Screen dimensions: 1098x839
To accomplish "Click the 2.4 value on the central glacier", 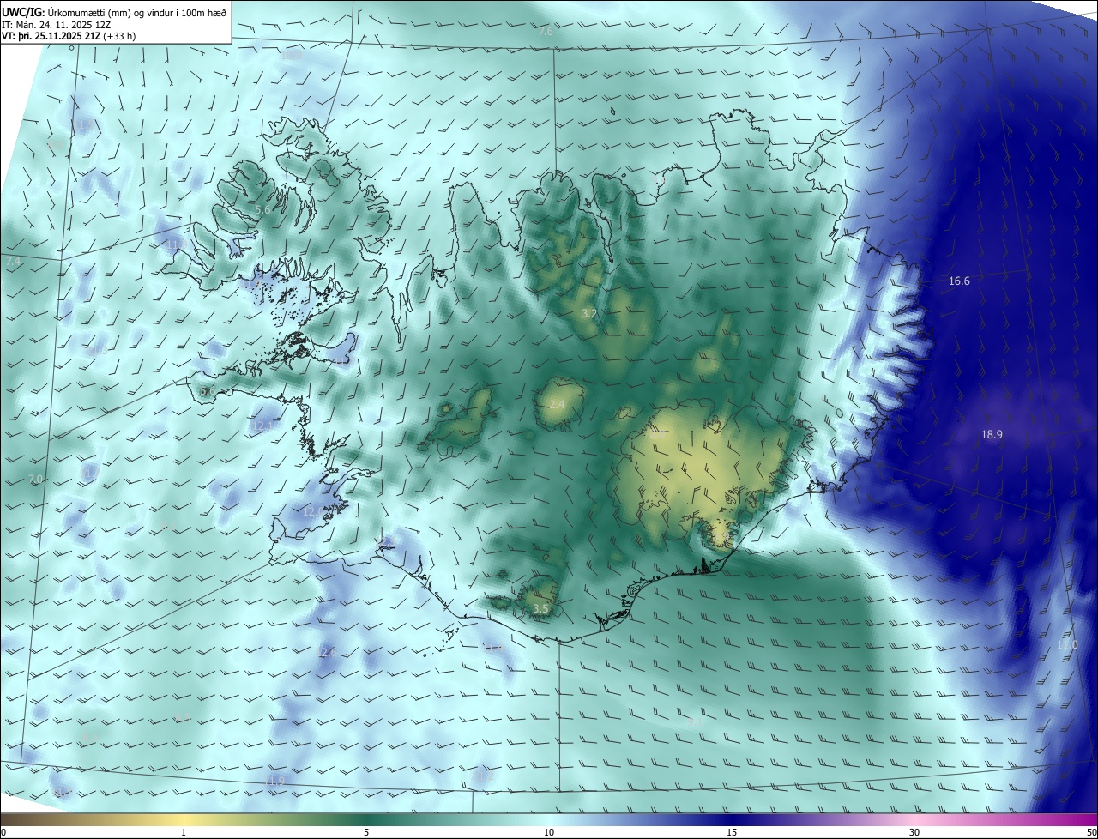I will pos(557,405).
